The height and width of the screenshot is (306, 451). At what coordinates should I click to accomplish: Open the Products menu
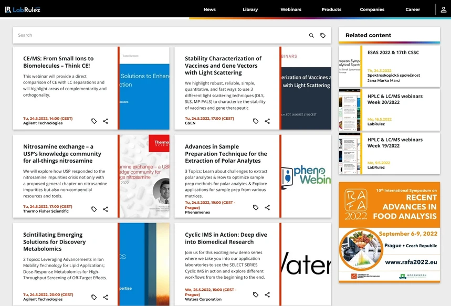(x=331, y=9)
